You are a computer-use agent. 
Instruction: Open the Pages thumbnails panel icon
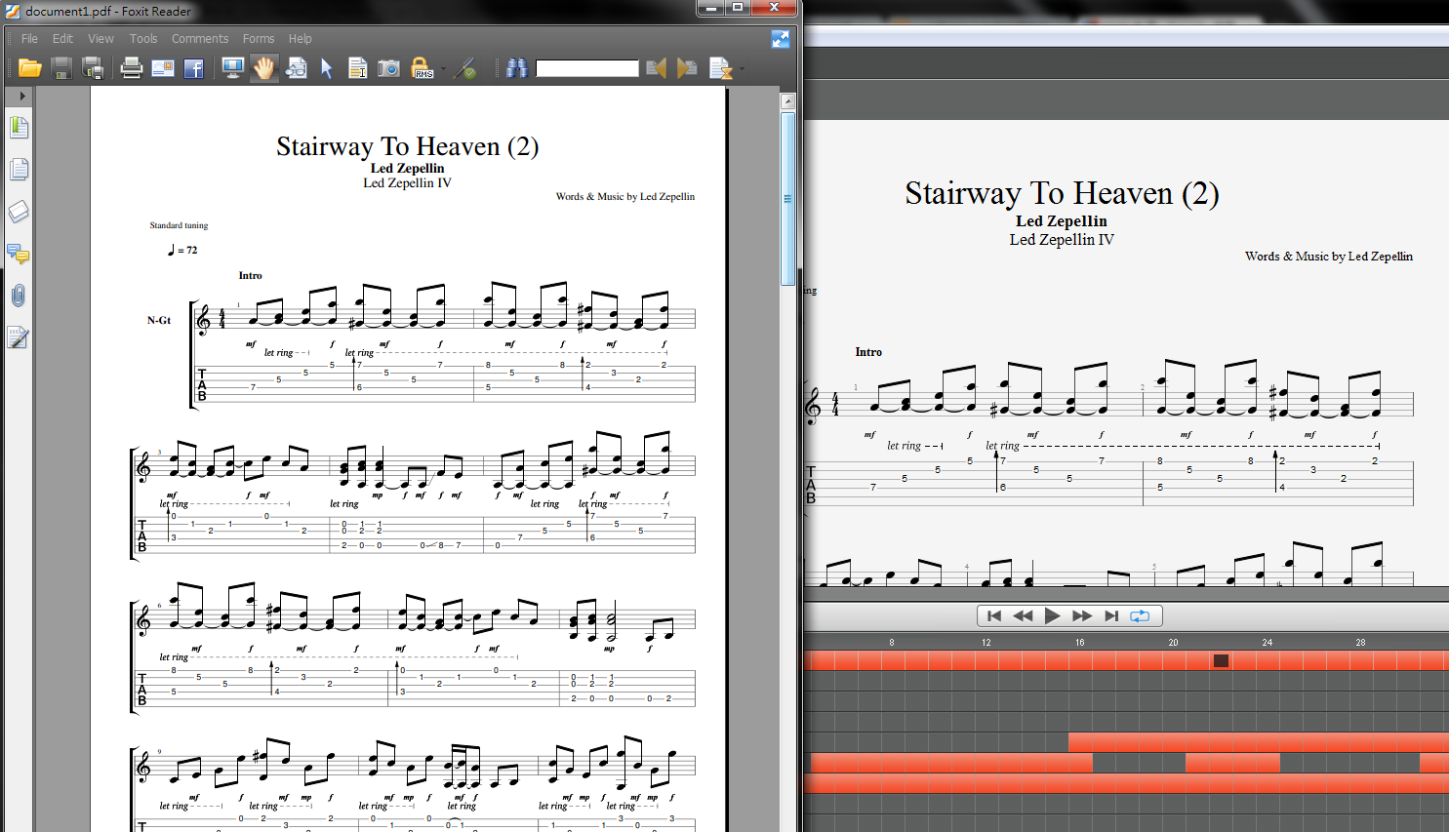[19, 170]
